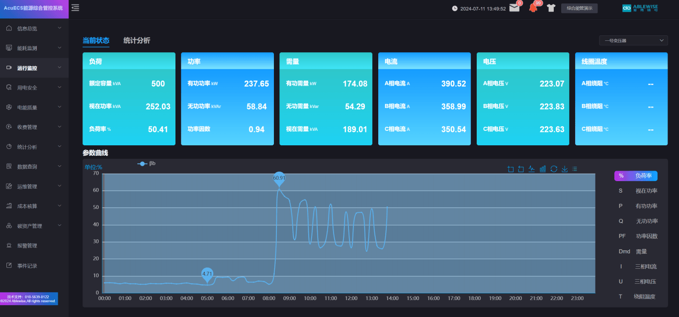Open the mail messages icon
Screen dimensions: 679x317
(514, 8)
